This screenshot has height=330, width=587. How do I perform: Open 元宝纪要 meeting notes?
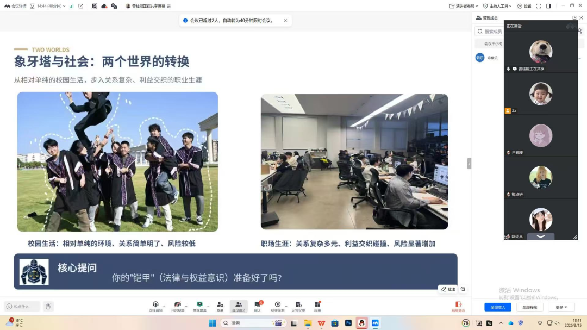pyautogui.click(x=298, y=306)
